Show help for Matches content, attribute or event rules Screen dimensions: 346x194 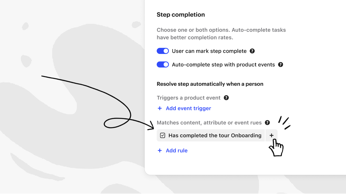(267, 123)
